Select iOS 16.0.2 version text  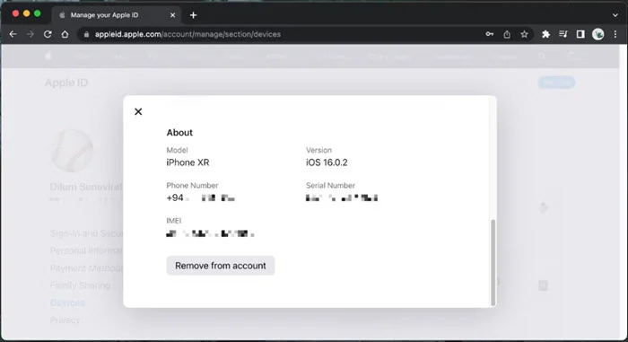(x=327, y=162)
